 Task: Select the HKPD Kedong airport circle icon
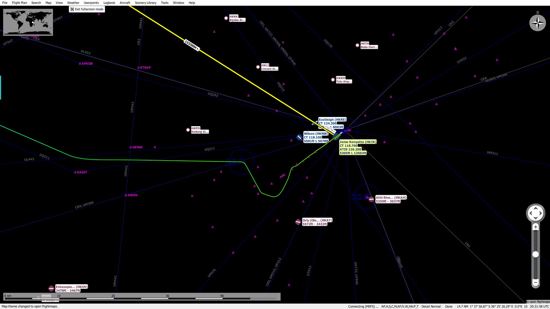click(x=188, y=130)
